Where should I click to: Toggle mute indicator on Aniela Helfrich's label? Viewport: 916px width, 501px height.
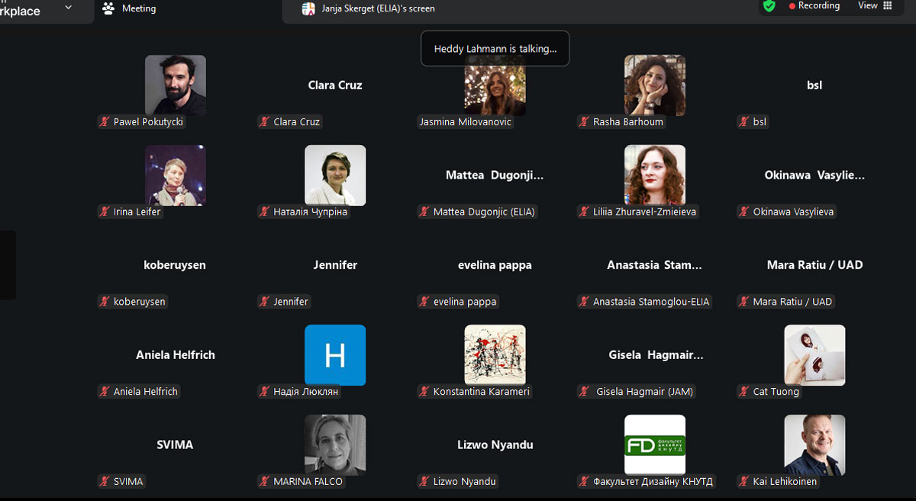click(105, 392)
